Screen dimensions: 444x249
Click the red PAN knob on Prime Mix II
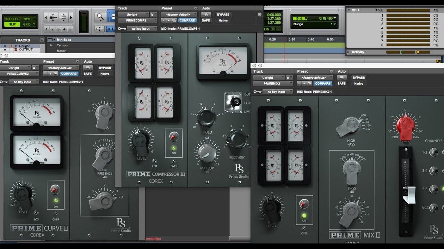[x=406, y=127]
